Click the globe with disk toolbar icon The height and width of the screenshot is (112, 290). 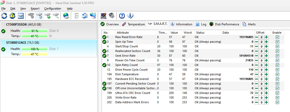click(x=66, y=16)
